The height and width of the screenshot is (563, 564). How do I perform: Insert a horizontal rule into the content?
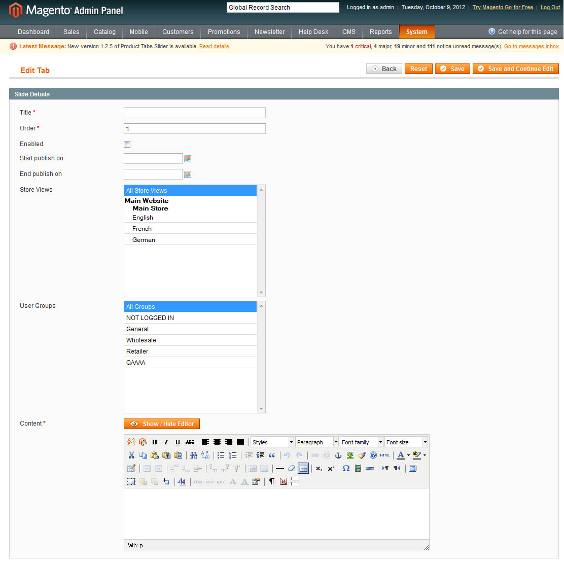tap(279, 468)
